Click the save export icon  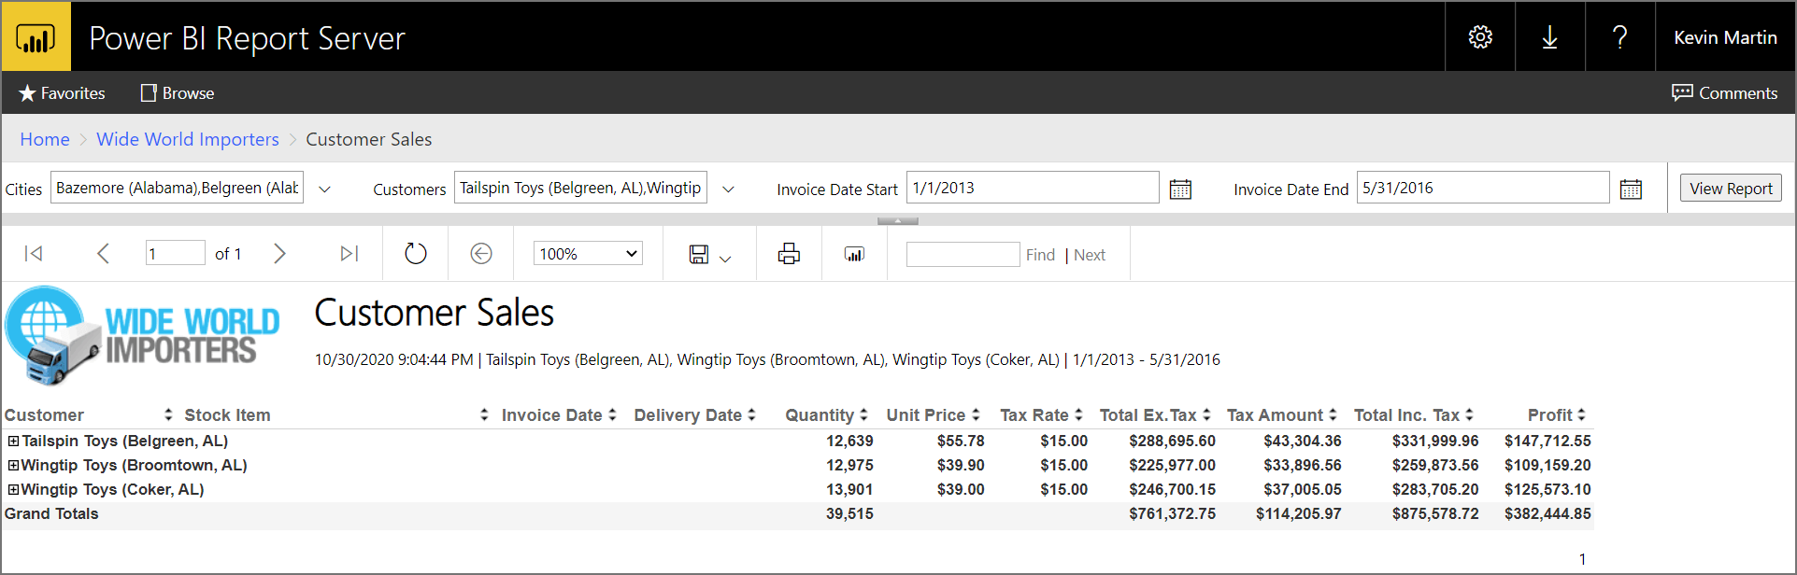[699, 254]
